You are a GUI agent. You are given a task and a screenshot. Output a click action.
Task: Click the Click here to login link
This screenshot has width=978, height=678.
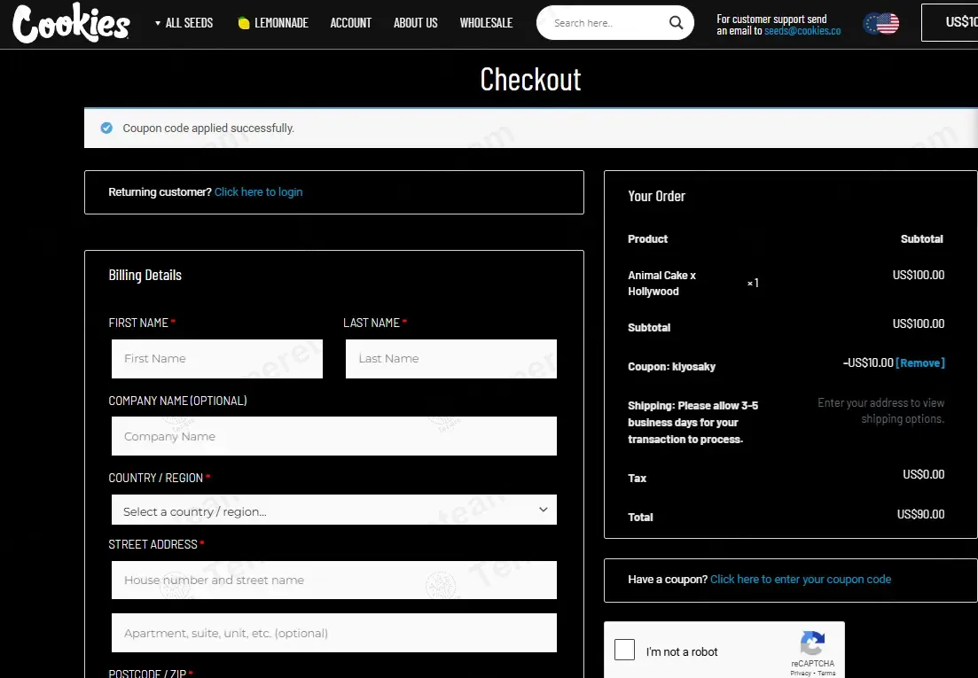click(x=258, y=192)
